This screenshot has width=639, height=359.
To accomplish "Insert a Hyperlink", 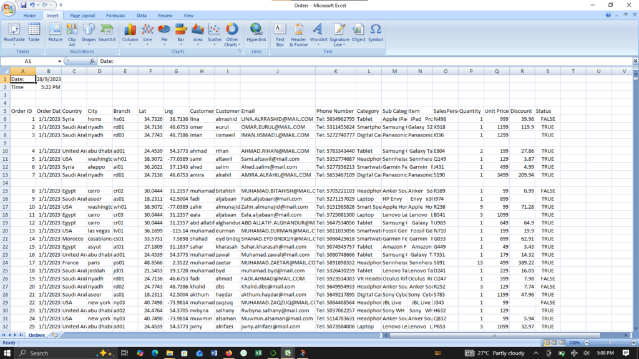I will pyautogui.click(x=256, y=32).
